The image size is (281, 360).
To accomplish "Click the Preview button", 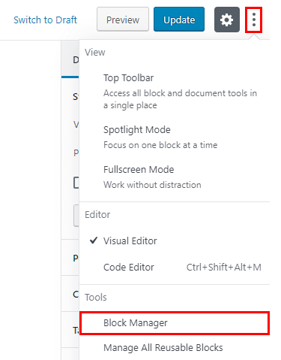I will click(x=123, y=20).
